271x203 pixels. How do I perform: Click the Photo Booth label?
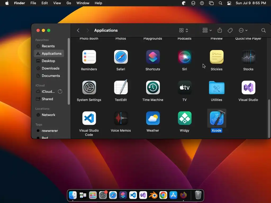pos(89,39)
